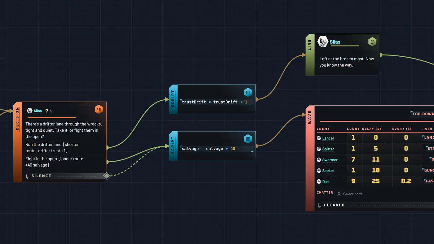Click the output port of the trustDrift script node
This screenshot has height=244, width=434.
(x=257, y=99)
